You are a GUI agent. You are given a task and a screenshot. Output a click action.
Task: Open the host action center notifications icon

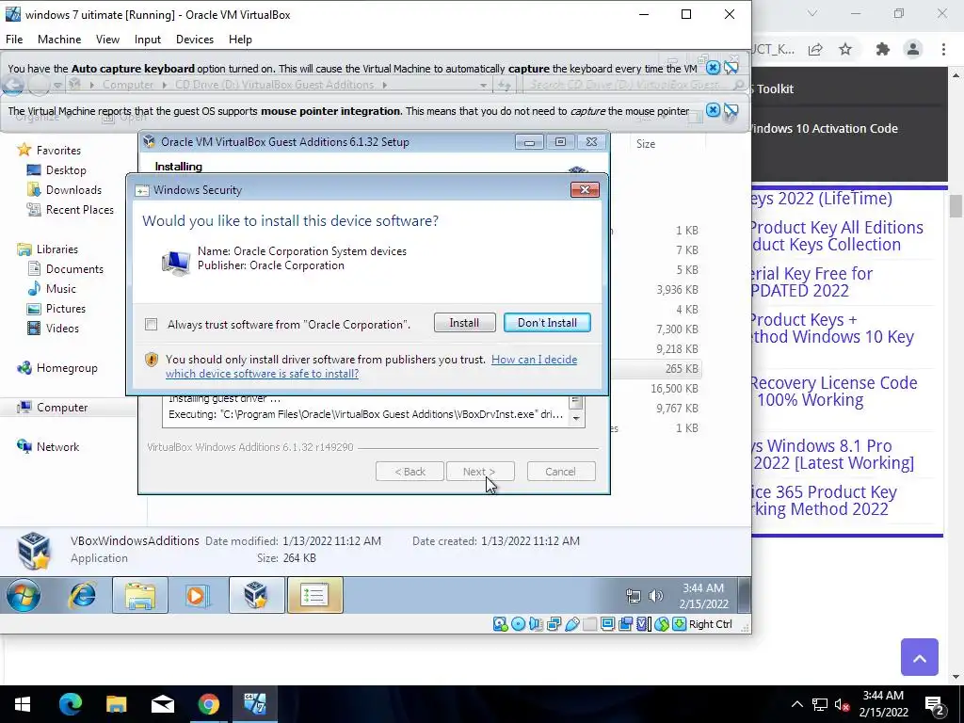coord(935,704)
